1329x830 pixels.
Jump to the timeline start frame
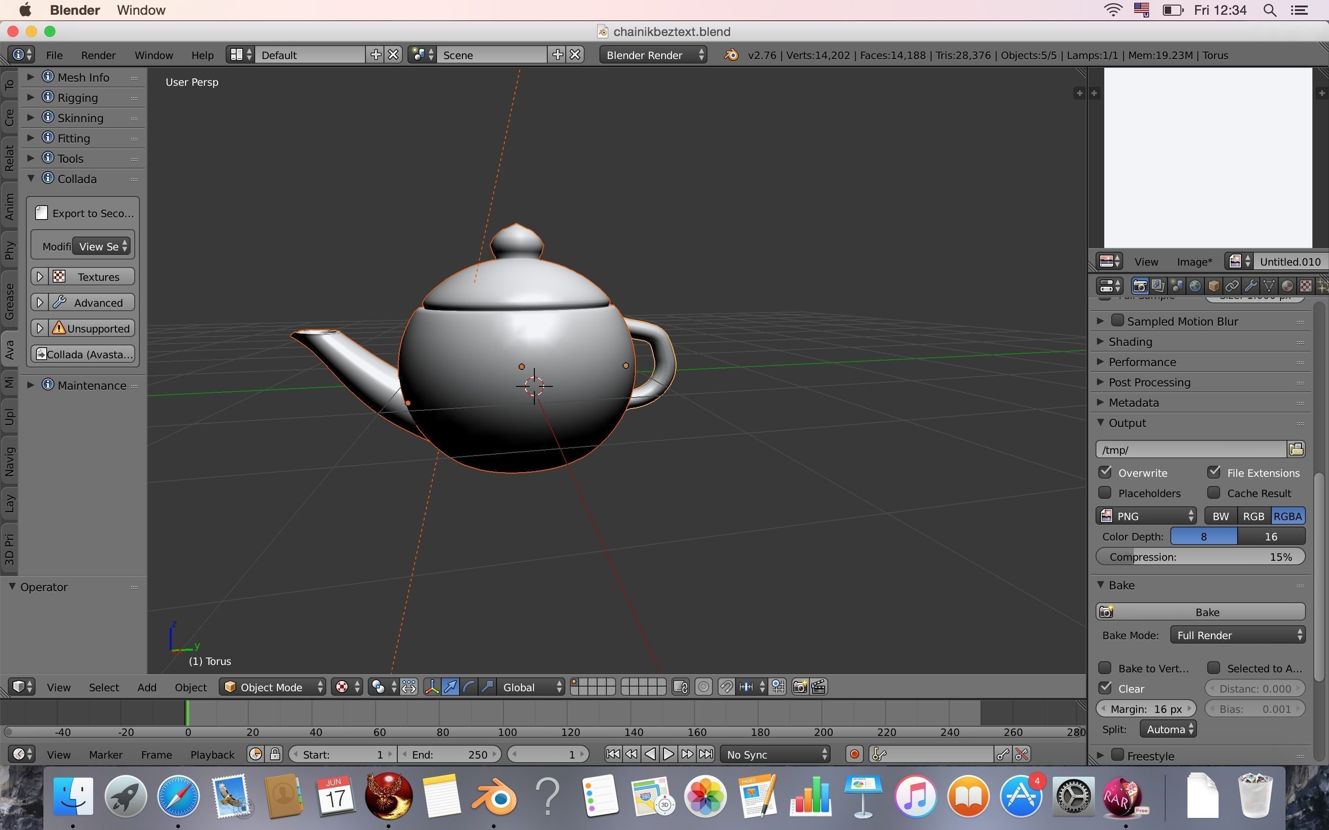pyautogui.click(x=613, y=754)
